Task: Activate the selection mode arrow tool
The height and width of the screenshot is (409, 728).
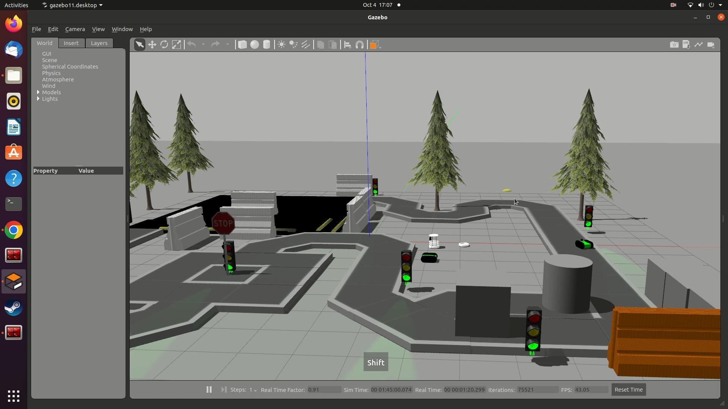Action: (x=140, y=45)
